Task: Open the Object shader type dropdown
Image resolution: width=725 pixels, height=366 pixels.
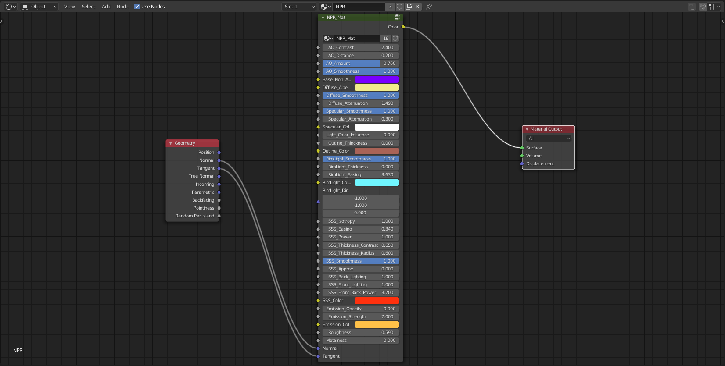Action: pyautogui.click(x=39, y=7)
